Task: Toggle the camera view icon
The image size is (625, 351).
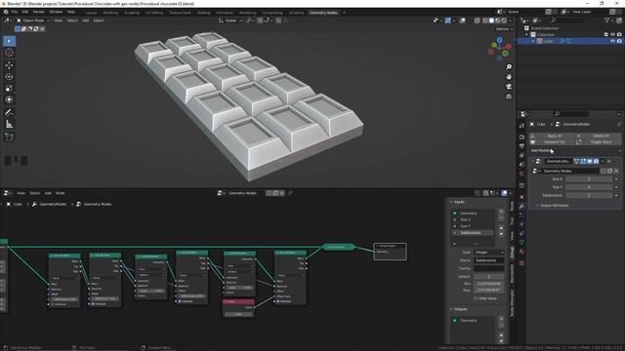Action: 509,87
